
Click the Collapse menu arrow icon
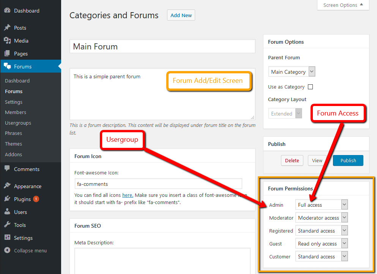point(8,250)
